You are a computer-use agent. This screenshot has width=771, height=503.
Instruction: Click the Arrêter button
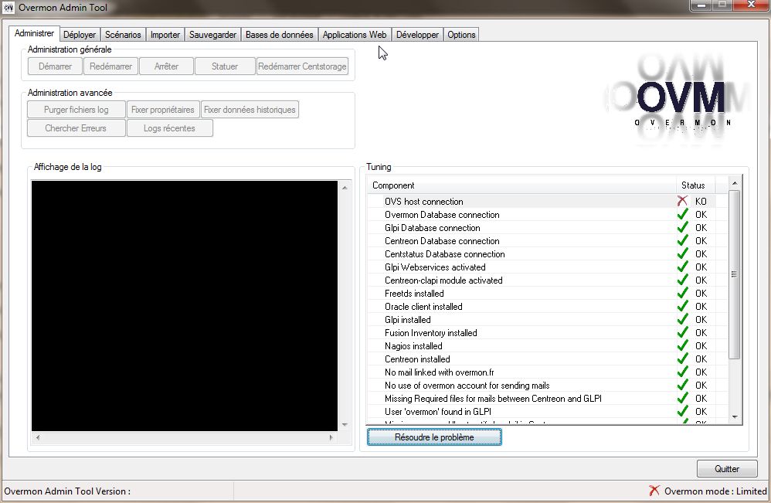point(166,66)
